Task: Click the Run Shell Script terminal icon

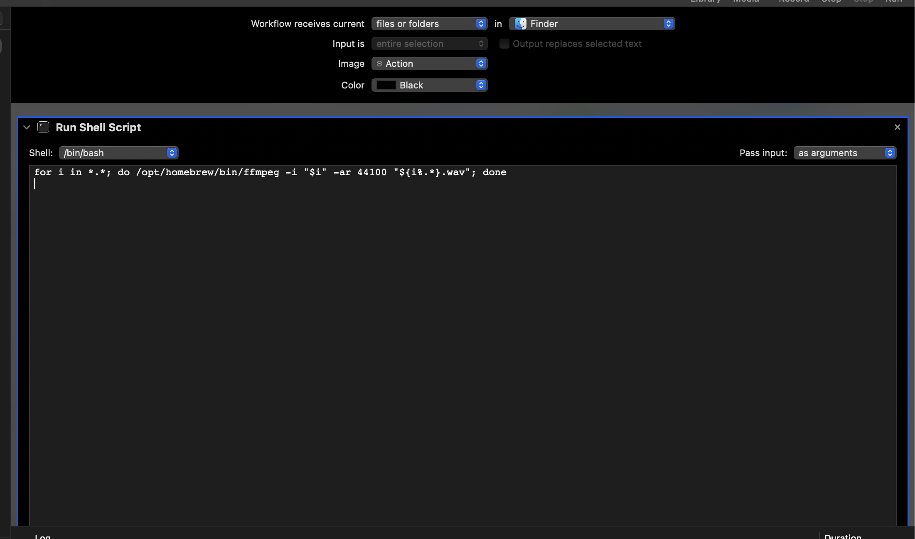Action: [x=43, y=127]
